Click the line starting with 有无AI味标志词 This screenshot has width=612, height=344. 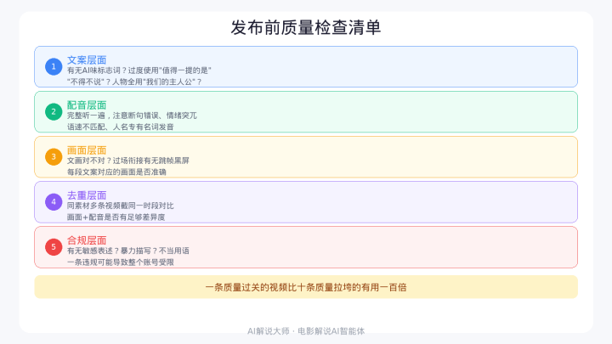pos(139,70)
